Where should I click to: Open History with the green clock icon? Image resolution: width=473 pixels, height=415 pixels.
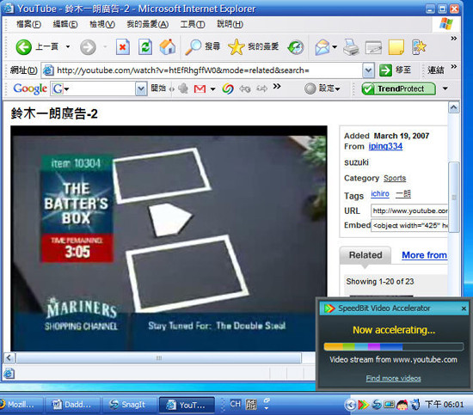point(296,47)
